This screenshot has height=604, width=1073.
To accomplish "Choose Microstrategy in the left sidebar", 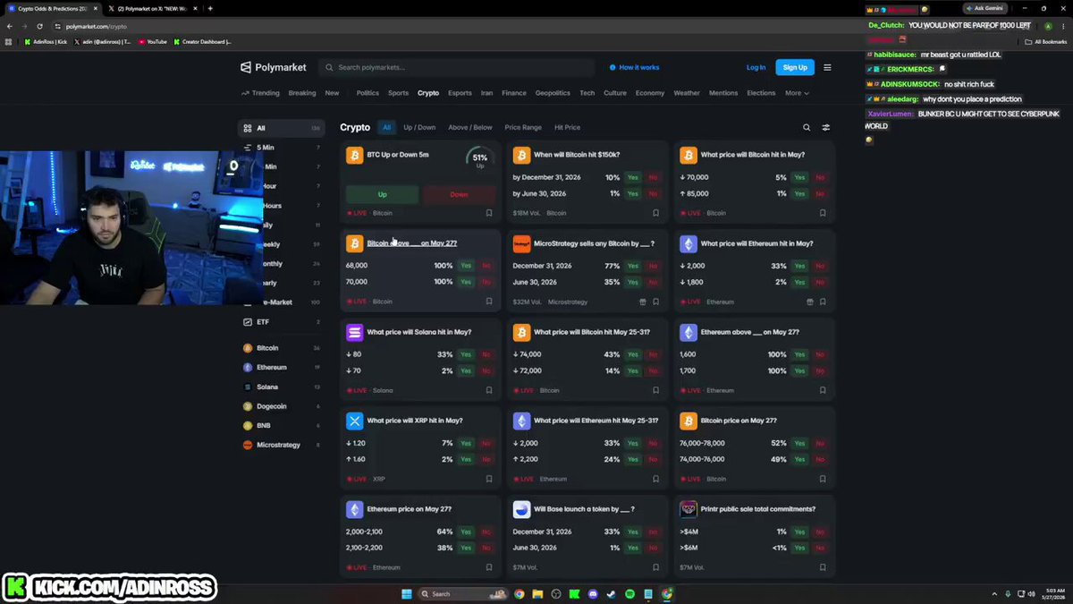I will 282,445.
